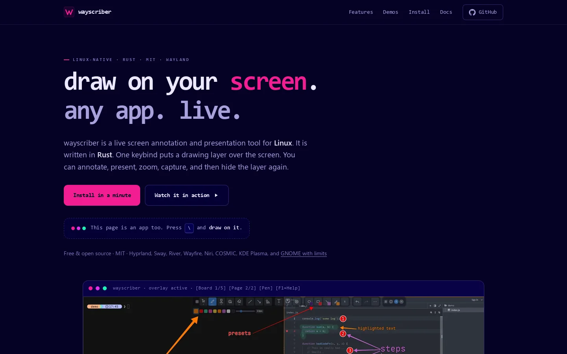Toggle the breakpoint dot on line 4
This screenshot has width=567, height=354.
coord(287,331)
